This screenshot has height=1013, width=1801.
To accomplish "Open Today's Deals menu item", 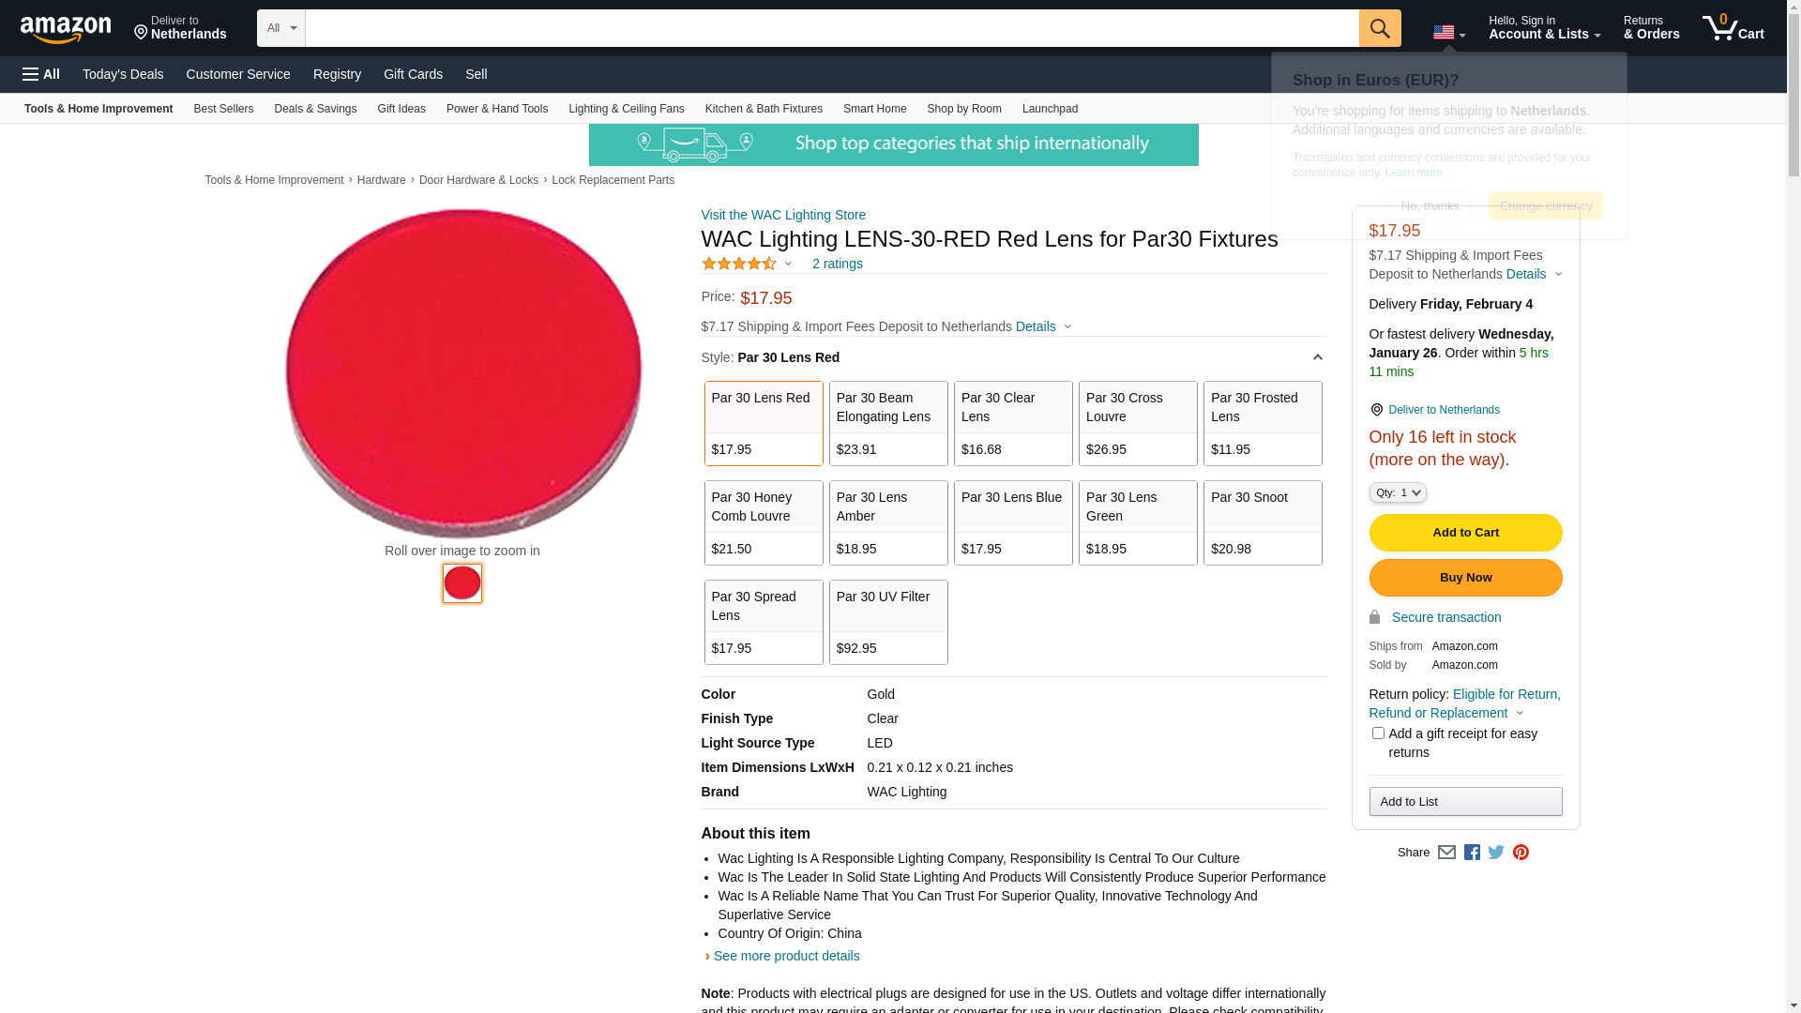I will (123, 74).
